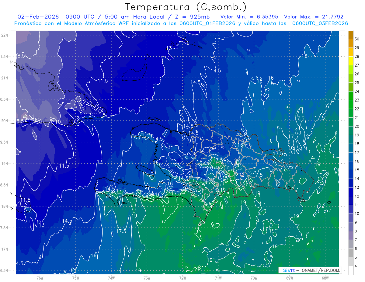
Task: Click the '26' label on the color scale
Action: (357, 74)
